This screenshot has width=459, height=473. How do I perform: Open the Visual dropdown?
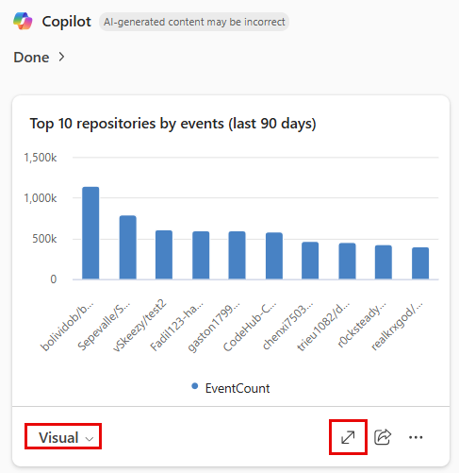63,437
